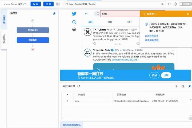
Task: Switch to the 用户 tab
Action: 129,22
